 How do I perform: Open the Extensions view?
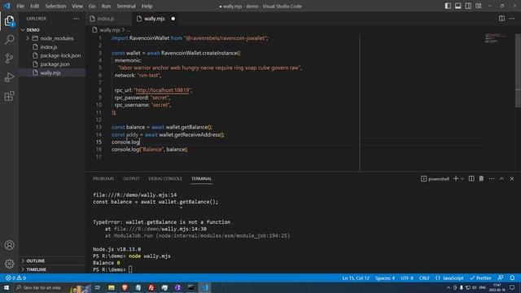(9, 96)
